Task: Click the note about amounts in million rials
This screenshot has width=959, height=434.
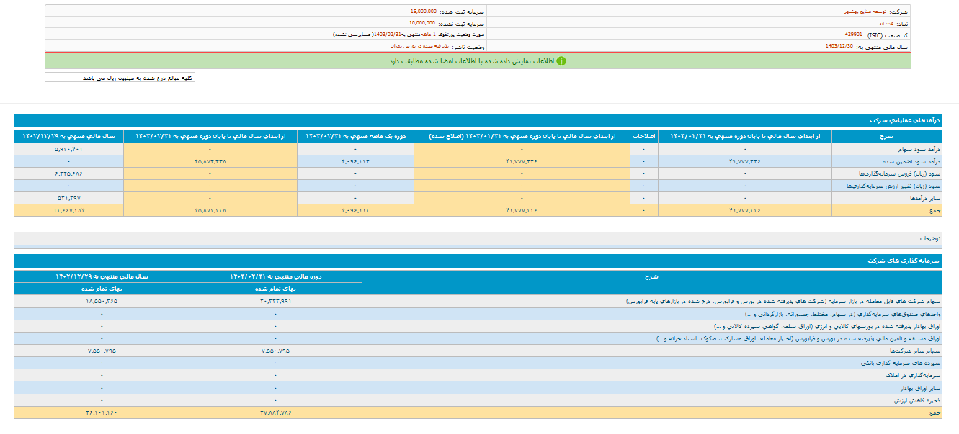Action: 120,77
